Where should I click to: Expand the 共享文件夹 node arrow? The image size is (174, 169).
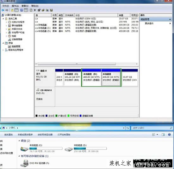[6, 29]
